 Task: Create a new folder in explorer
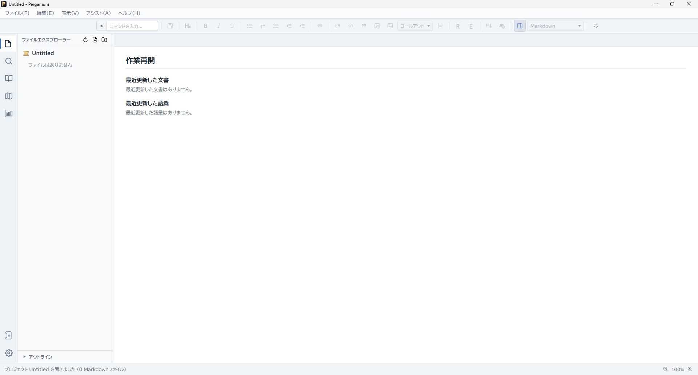105,40
